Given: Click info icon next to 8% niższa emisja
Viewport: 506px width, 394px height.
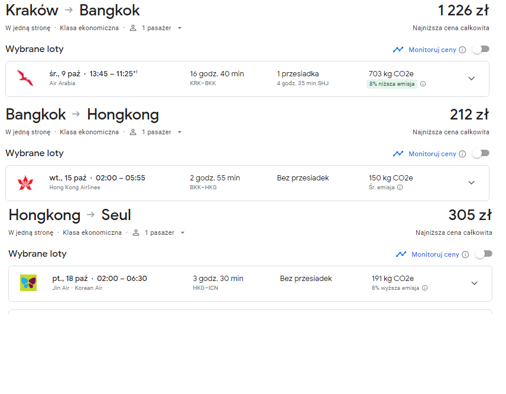Looking at the screenshot, I should 423,84.
